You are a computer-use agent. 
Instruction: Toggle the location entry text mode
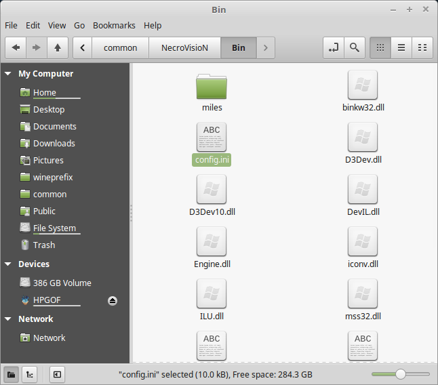[x=334, y=47]
